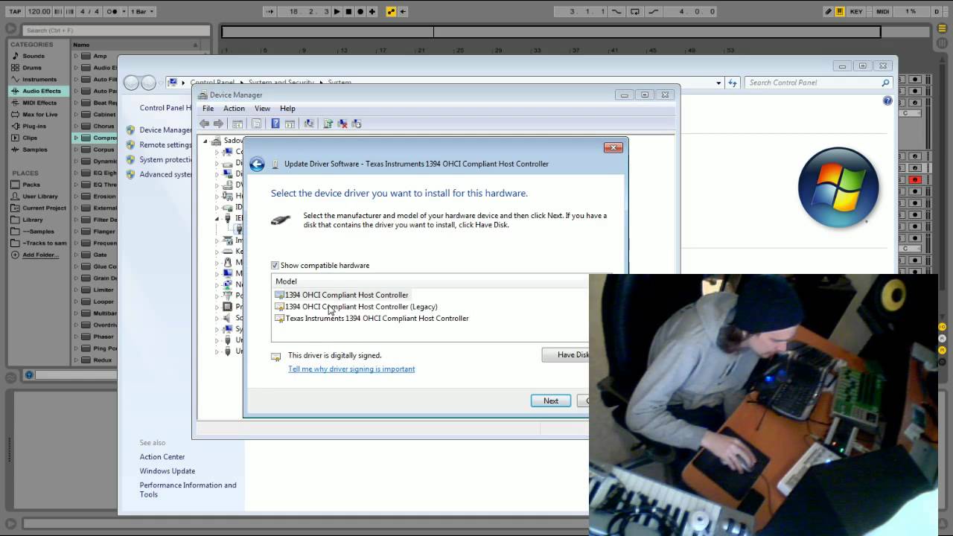The image size is (953, 536).
Task: Toggle Ableton metronome button
Action: click(112, 11)
